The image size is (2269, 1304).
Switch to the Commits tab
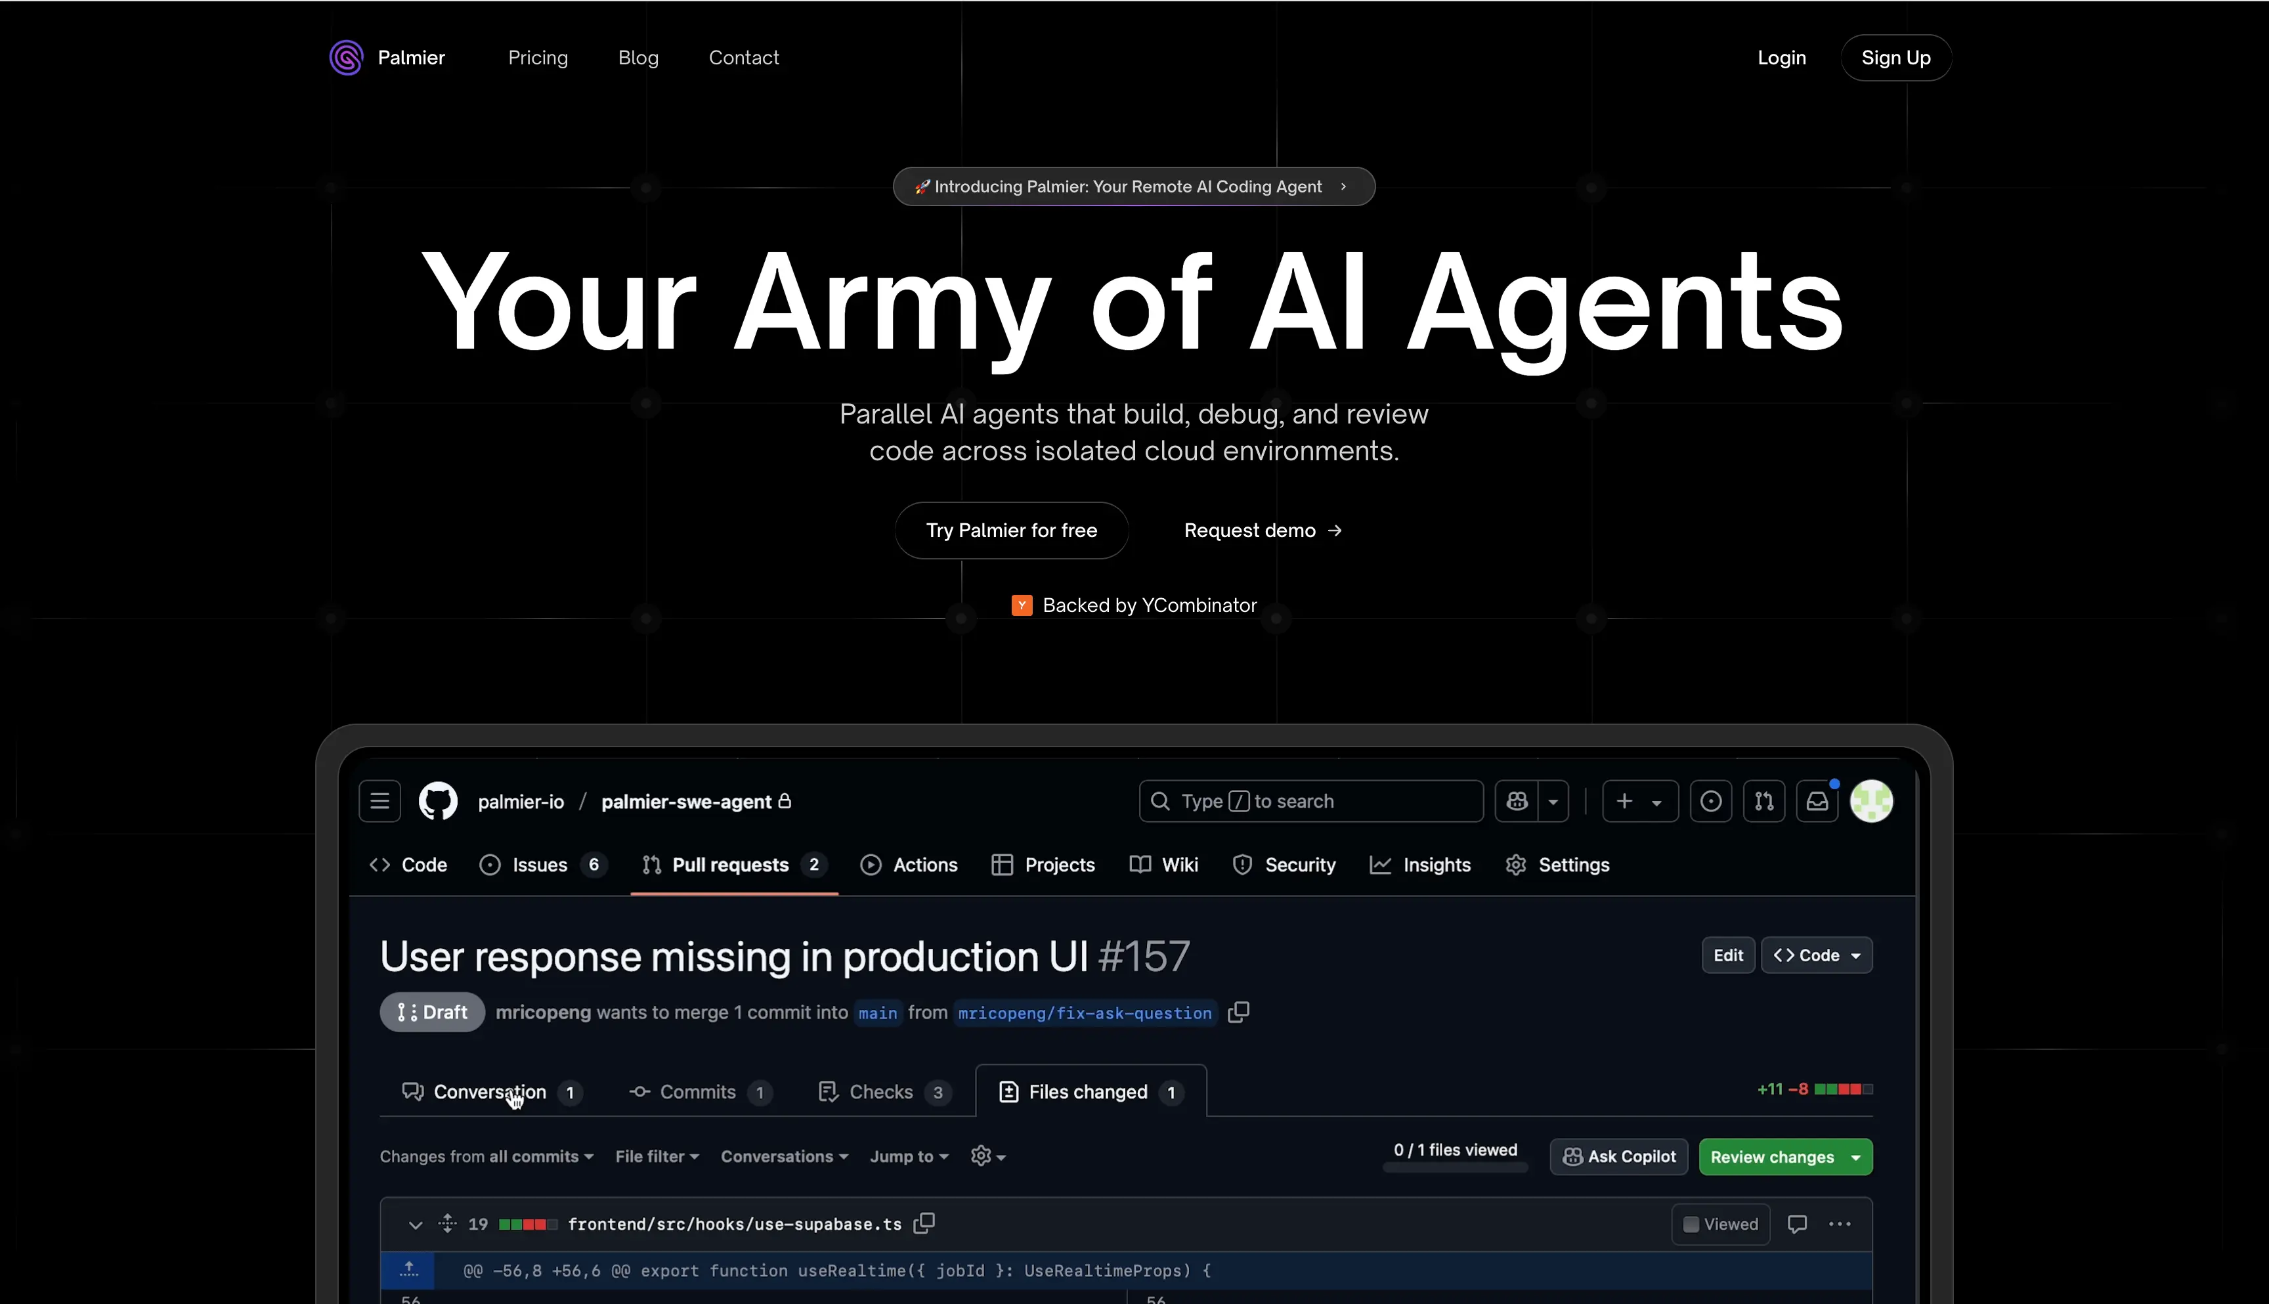(697, 1092)
